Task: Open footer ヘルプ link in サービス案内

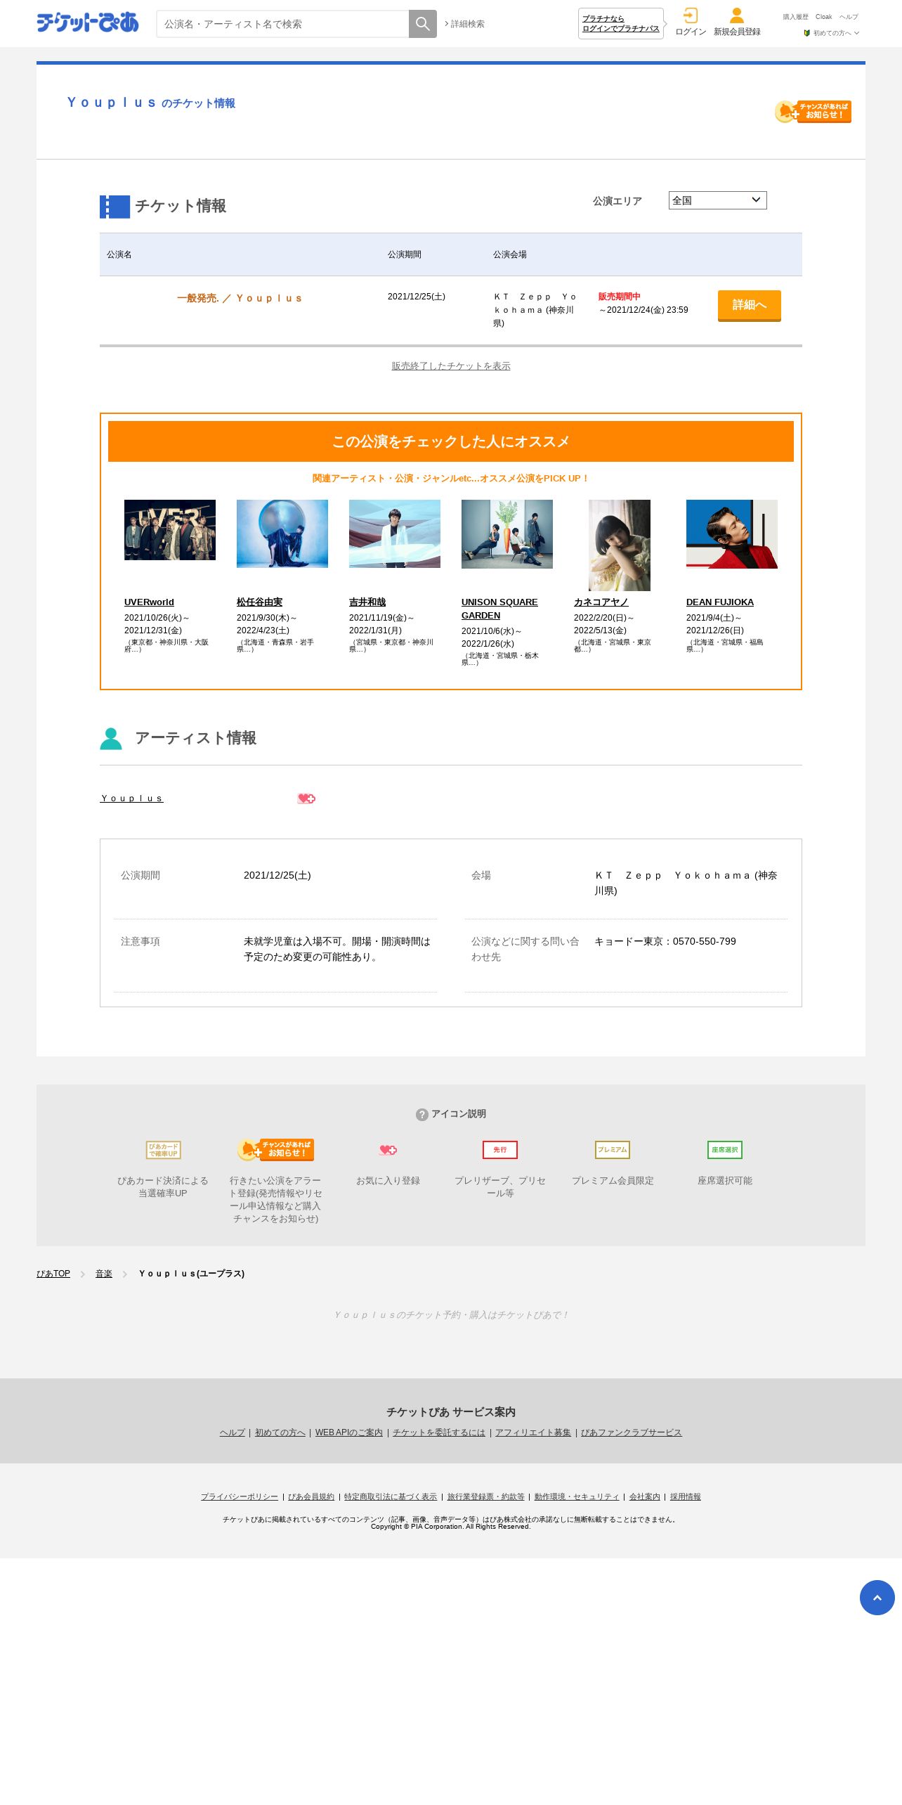Action: (233, 1432)
